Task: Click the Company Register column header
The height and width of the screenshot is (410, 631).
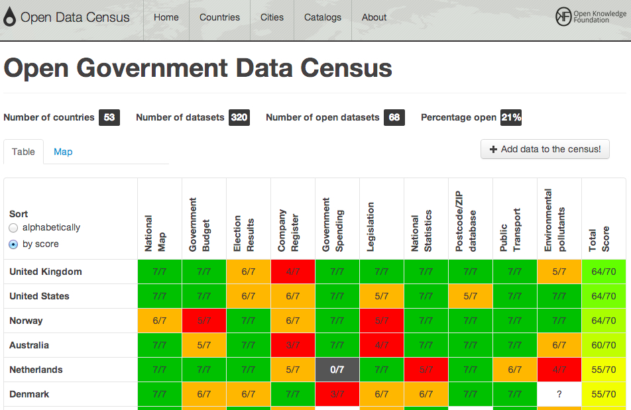Action: point(293,219)
